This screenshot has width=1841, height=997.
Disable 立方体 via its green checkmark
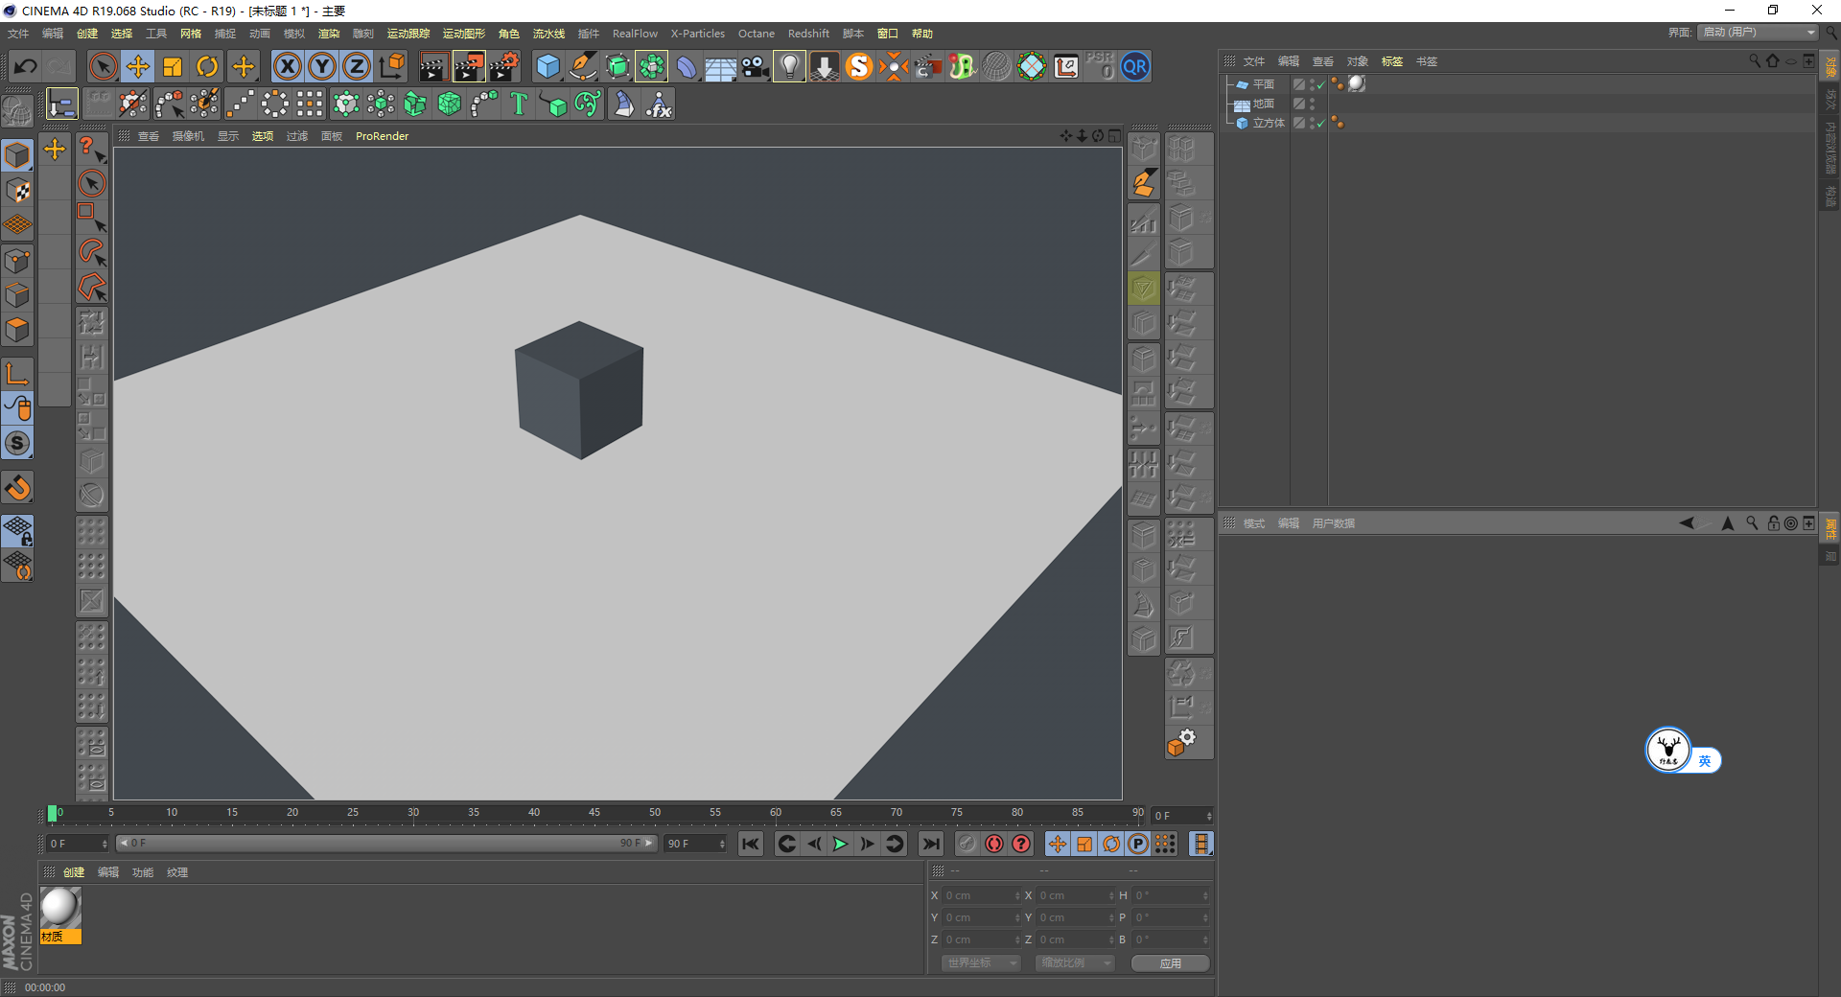pyautogui.click(x=1320, y=123)
